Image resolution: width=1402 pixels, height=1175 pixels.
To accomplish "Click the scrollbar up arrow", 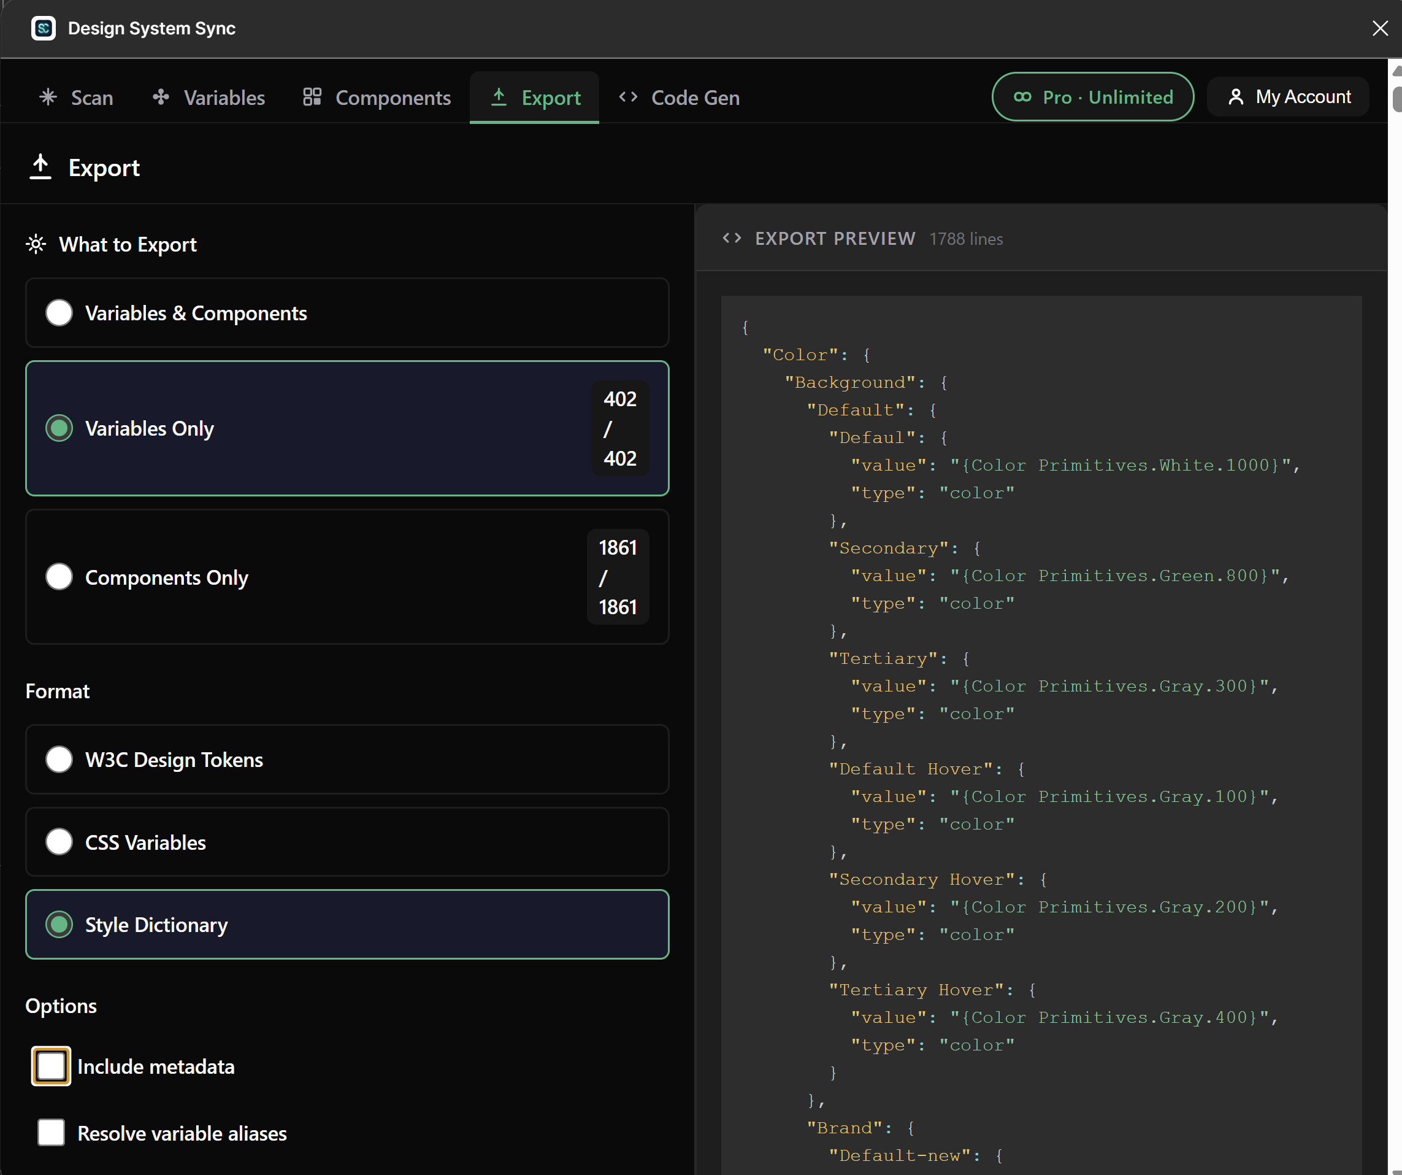I will 1396,70.
